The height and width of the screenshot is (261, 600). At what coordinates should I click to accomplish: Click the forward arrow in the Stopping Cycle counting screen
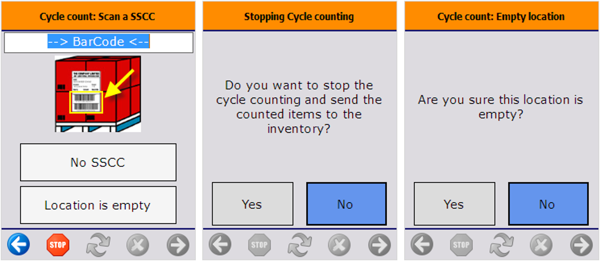[x=379, y=245]
